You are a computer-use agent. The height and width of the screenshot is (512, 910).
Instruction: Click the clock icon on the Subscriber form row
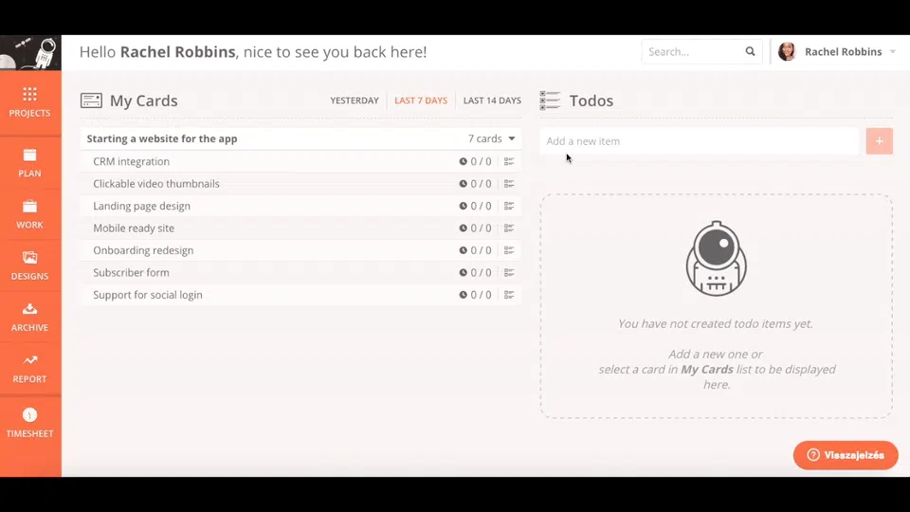click(464, 272)
